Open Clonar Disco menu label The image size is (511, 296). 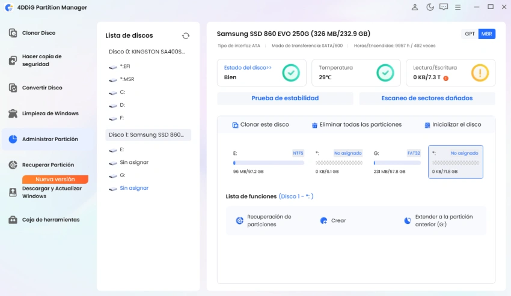pyautogui.click(x=39, y=33)
